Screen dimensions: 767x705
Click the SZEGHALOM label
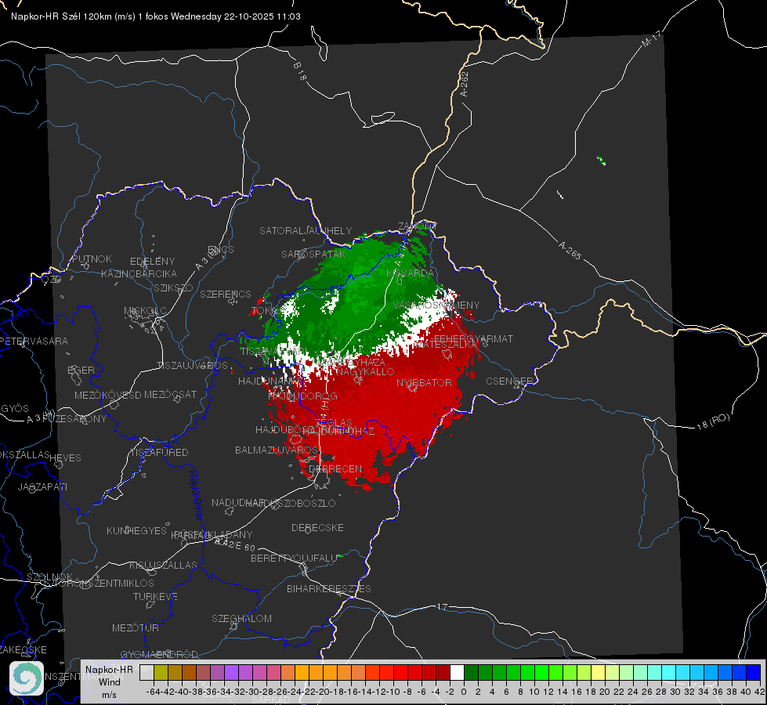coord(241,618)
